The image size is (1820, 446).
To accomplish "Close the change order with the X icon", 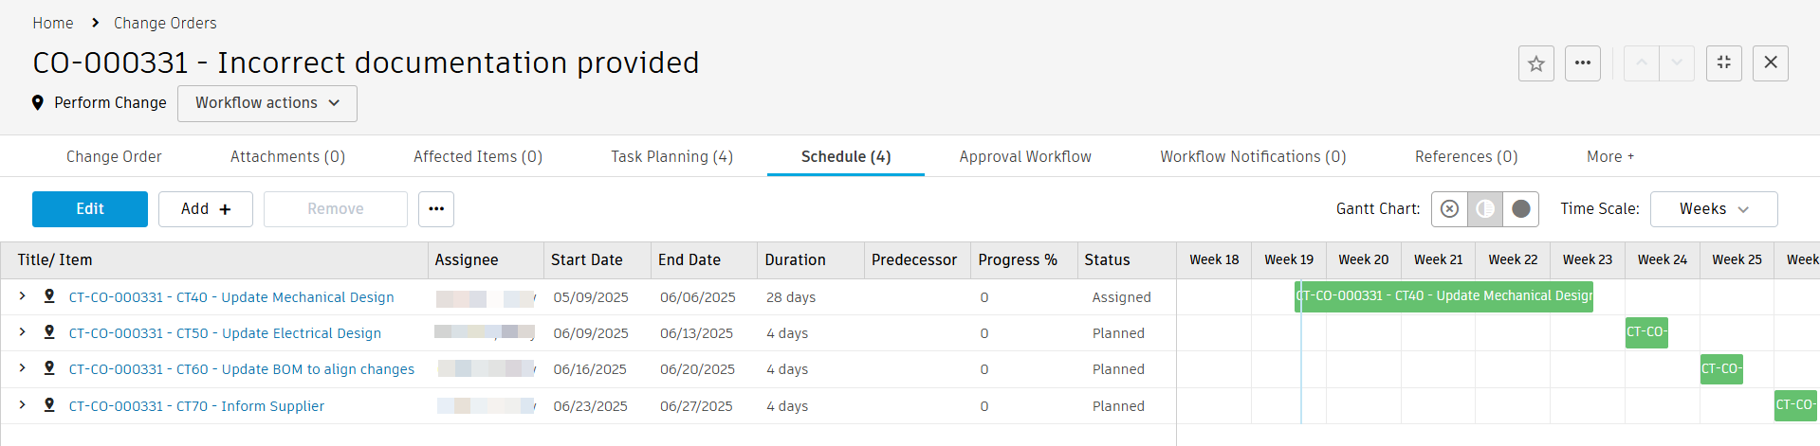I will (1770, 63).
